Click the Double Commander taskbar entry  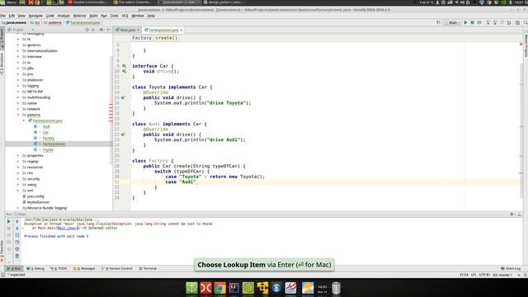(88, 2)
